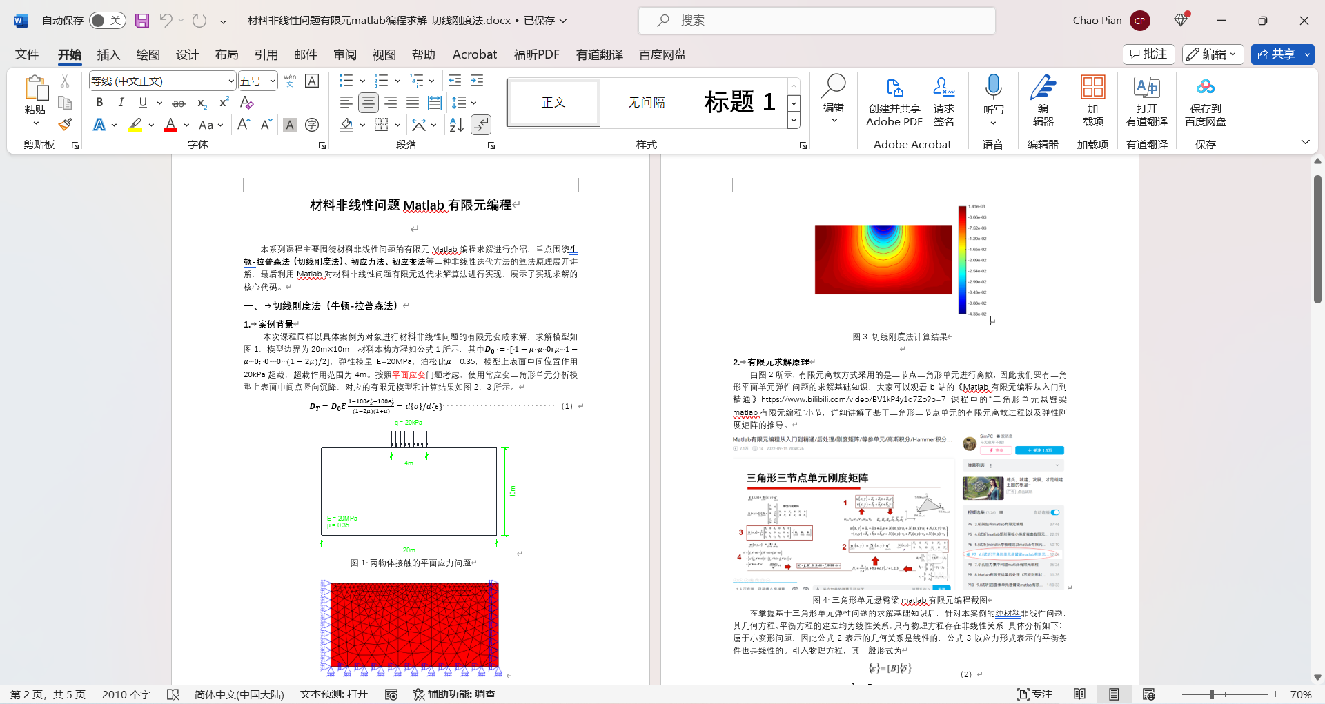This screenshot has height=704, width=1325.
Task: Toggle show paragraph marks button
Action: tap(481, 125)
